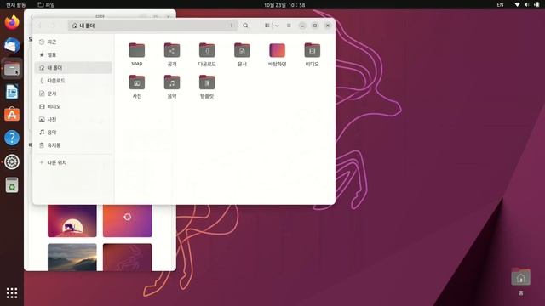Screen dimensions: 545x306
Task: Open Ubuntu Software from the dock
Action: (x=12, y=115)
